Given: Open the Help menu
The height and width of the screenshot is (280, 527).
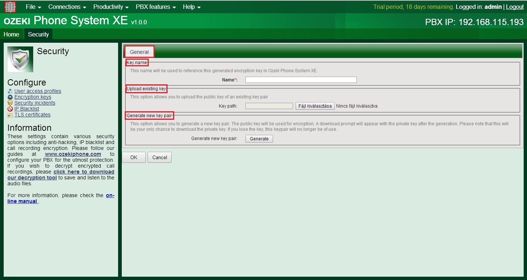Looking at the screenshot, I should point(192,7).
